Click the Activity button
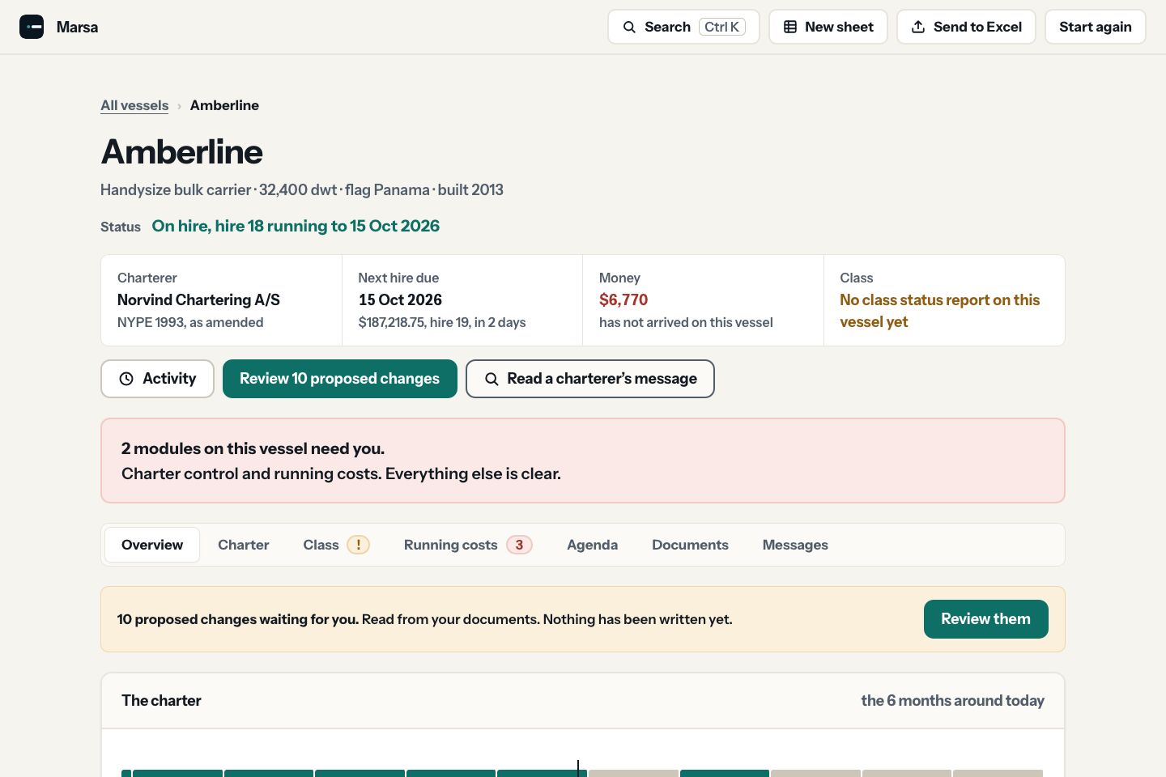1166x777 pixels. click(157, 379)
